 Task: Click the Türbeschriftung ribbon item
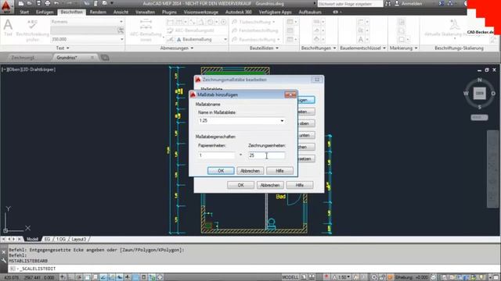tap(254, 22)
